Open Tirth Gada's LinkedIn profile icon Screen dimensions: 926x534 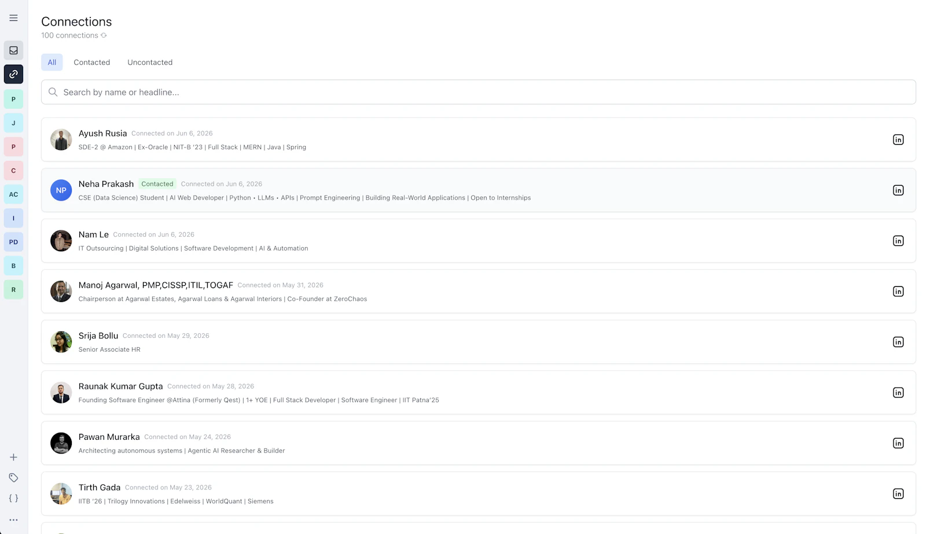pos(898,494)
